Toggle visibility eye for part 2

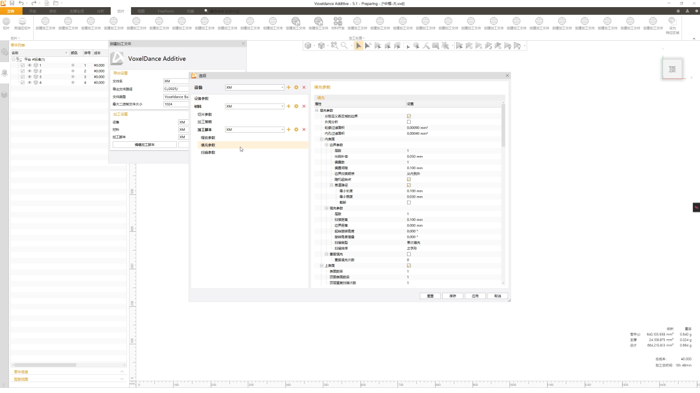29,71
